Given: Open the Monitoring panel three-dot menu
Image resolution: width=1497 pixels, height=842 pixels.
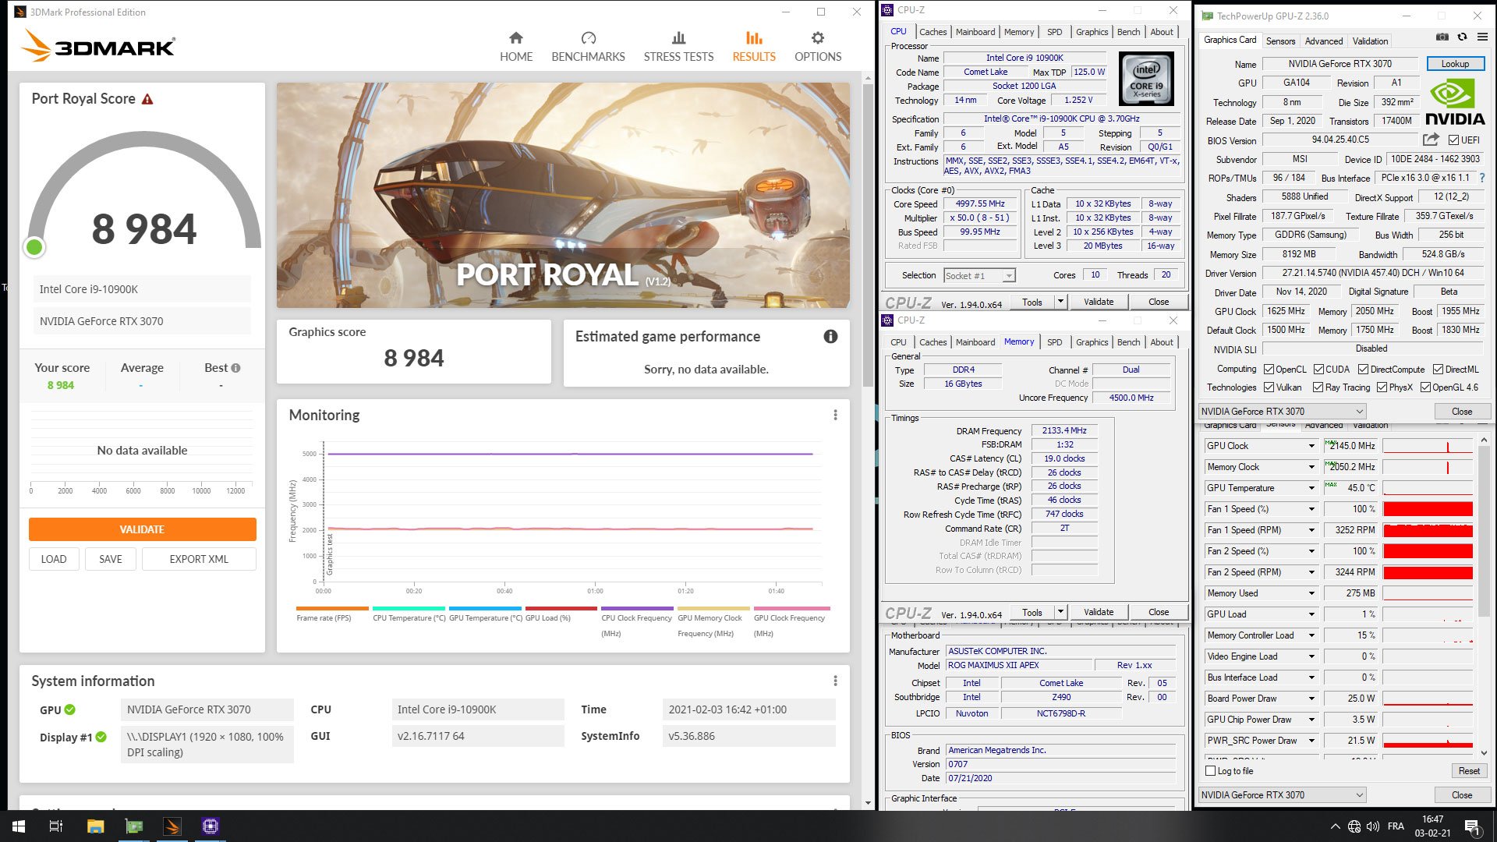Looking at the screenshot, I should 835,415.
